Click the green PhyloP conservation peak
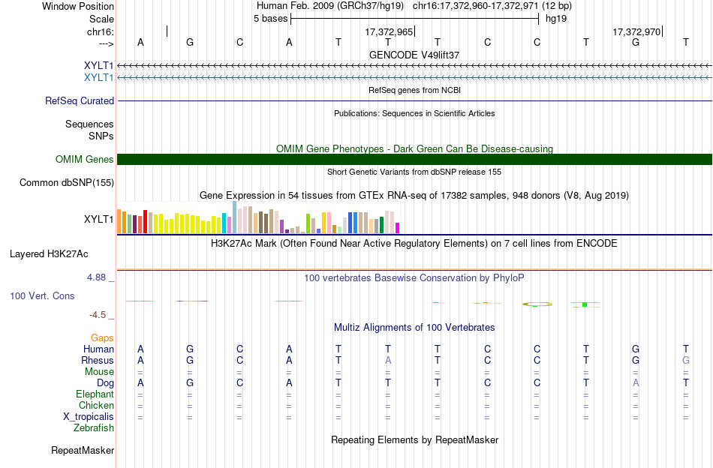The image size is (713, 468). pos(585,304)
